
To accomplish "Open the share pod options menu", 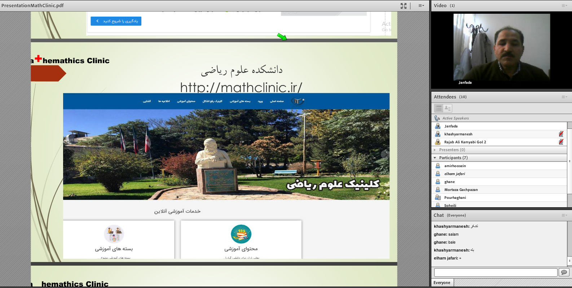I will [x=421, y=6].
